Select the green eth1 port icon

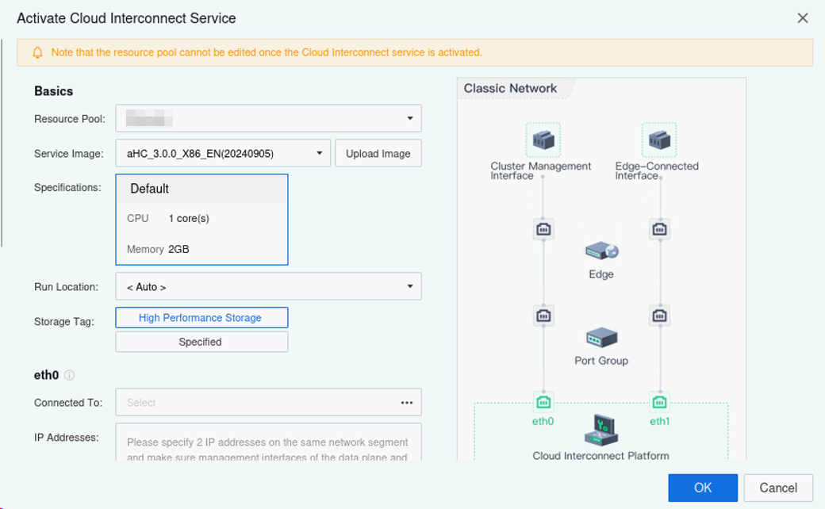click(659, 403)
